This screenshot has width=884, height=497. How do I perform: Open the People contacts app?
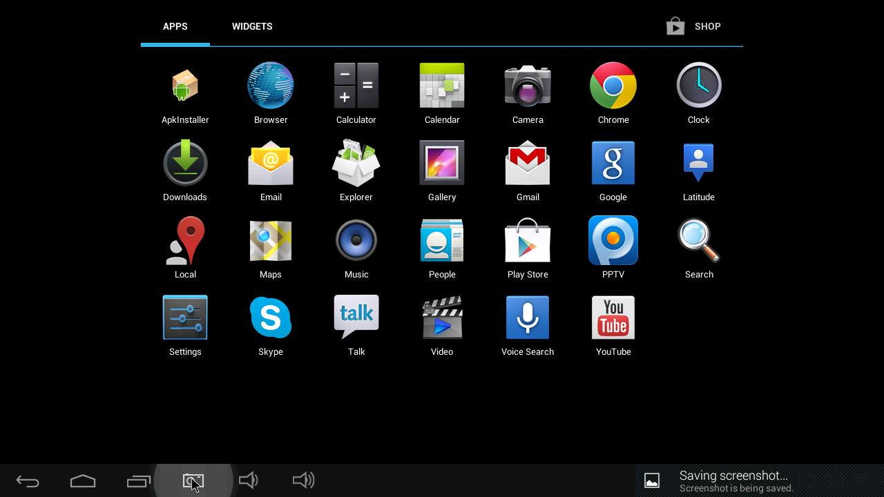442,240
